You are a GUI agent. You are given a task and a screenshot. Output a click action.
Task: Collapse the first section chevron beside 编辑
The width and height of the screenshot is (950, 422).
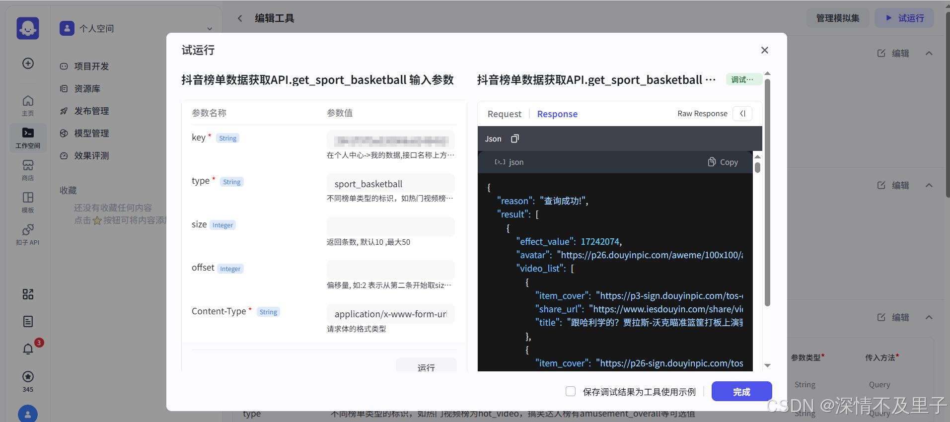[929, 53]
